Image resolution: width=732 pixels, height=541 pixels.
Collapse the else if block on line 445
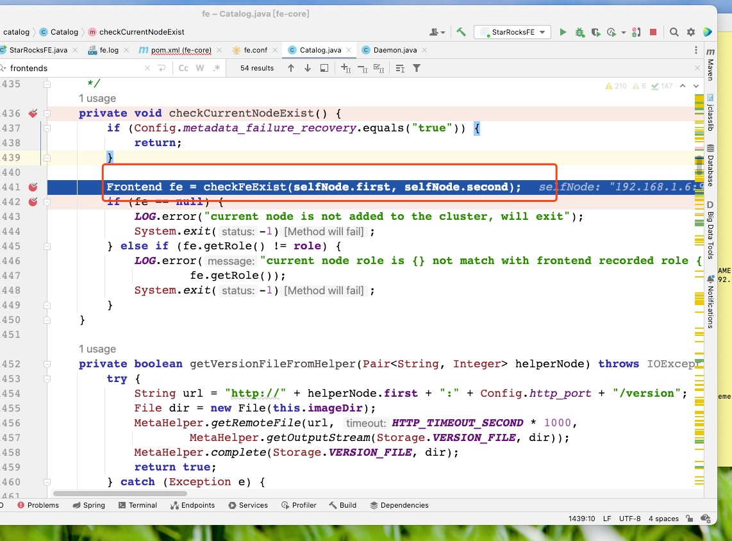point(47,246)
